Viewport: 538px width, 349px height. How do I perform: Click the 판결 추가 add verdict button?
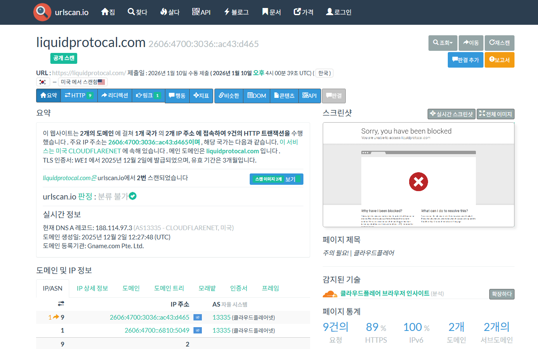pyautogui.click(x=465, y=60)
